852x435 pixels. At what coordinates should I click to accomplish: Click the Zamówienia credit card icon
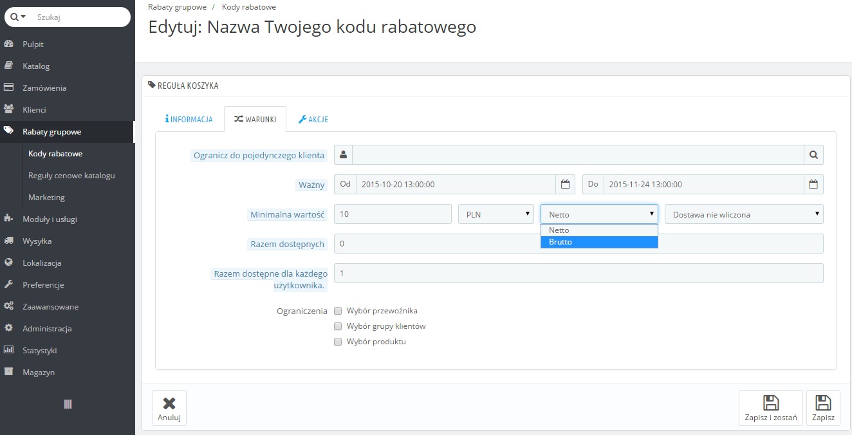9,88
